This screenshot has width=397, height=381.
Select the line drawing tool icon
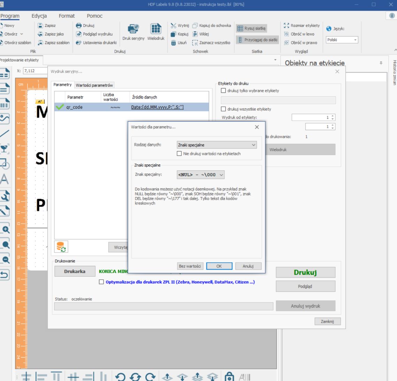coord(4,133)
